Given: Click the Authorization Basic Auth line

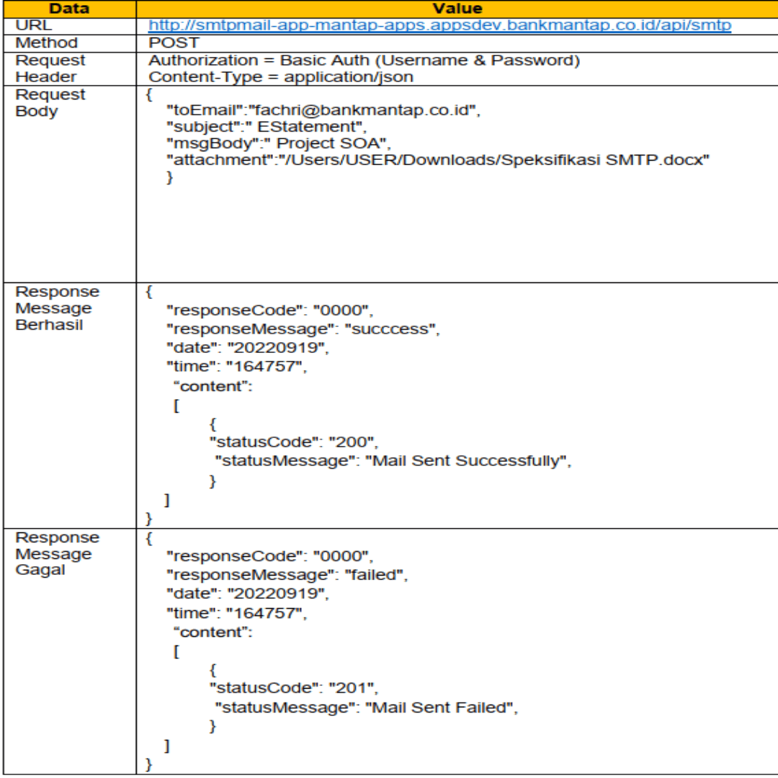Looking at the screenshot, I should click(364, 60).
